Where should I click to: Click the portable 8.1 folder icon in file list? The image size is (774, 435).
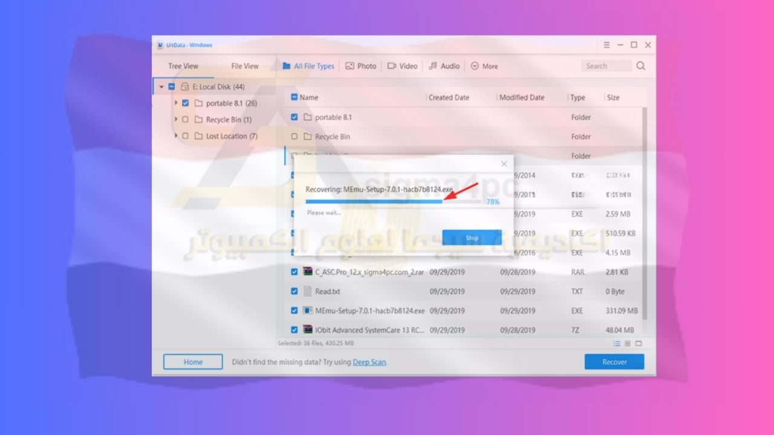(307, 117)
